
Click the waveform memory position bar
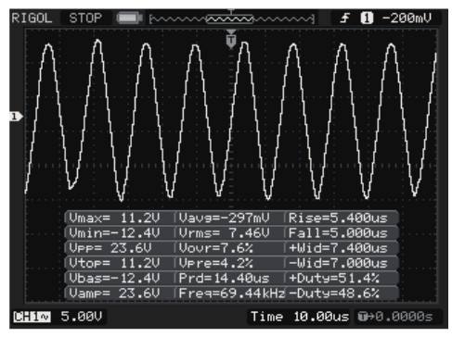(232, 19)
